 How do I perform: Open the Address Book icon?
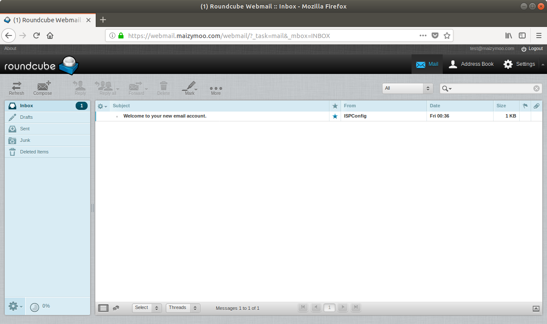471,64
